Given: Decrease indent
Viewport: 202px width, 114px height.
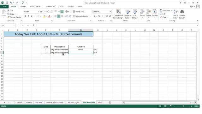Looking at the screenshot, I should [67, 16].
